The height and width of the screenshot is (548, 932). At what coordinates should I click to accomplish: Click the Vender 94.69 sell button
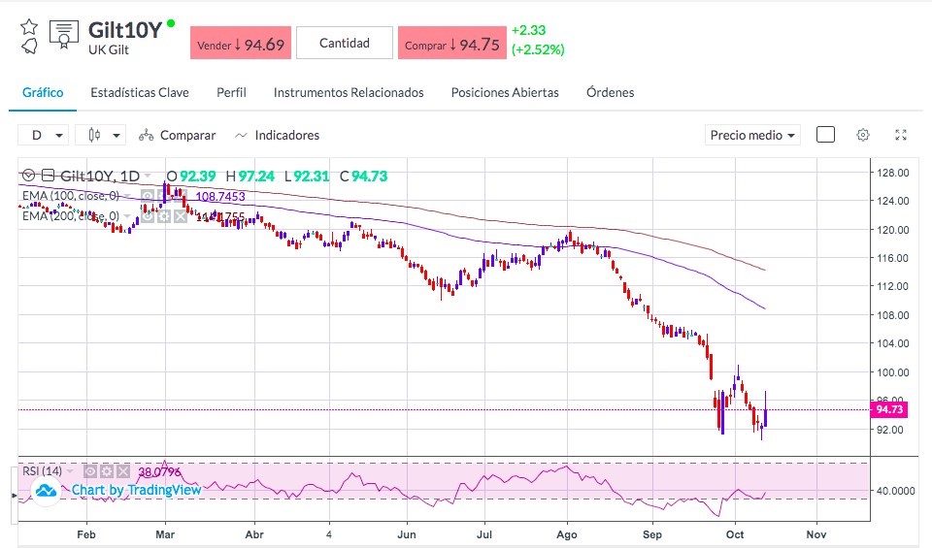pyautogui.click(x=241, y=44)
